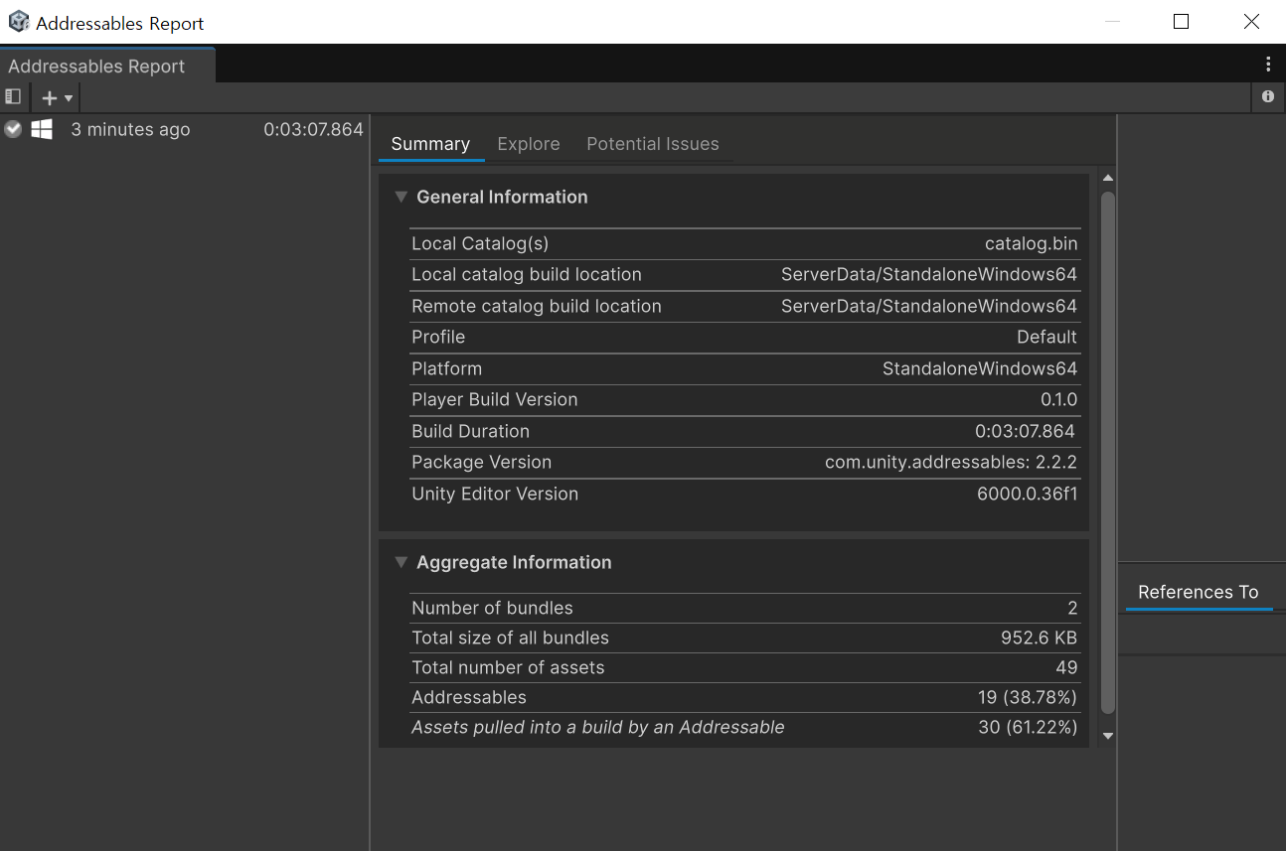
Task: Open the add report plus dropdown
Action: coord(57,97)
